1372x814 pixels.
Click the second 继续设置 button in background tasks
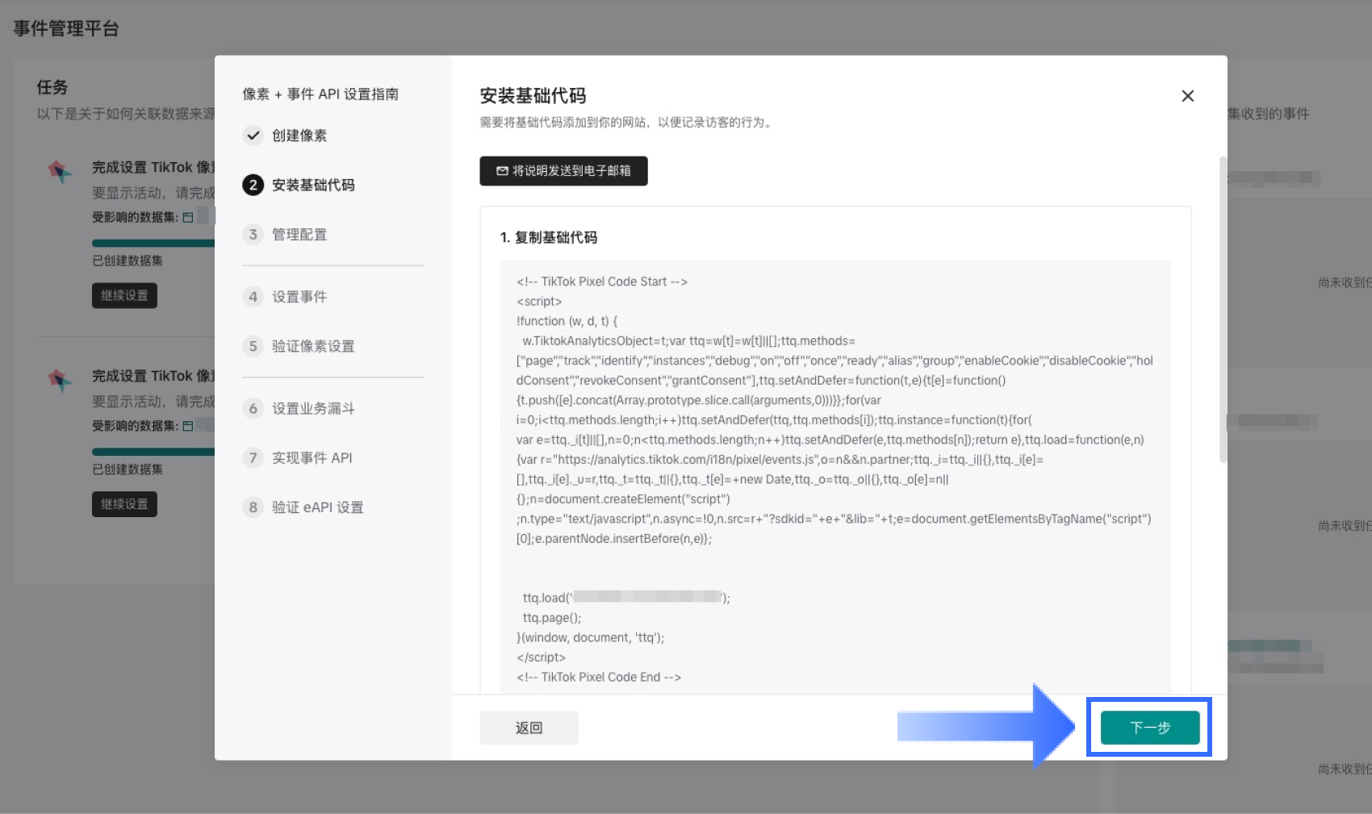pyautogui.click(x=124, y=504)
